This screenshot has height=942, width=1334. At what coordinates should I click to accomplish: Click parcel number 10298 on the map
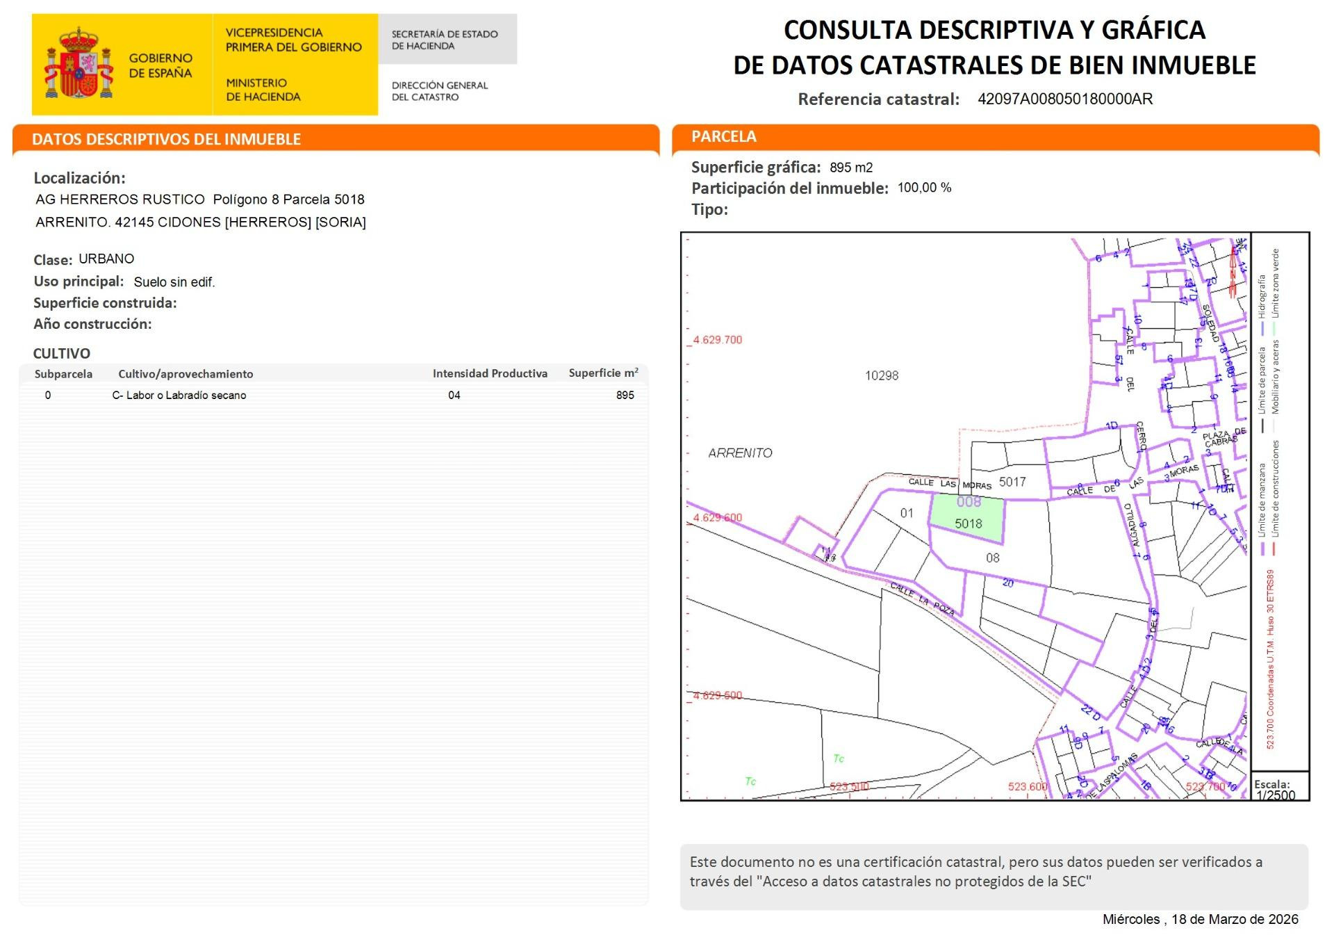click(882, 376)
